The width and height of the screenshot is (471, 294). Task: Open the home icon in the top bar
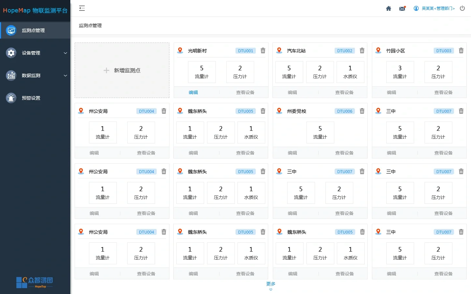coord(388,8)
